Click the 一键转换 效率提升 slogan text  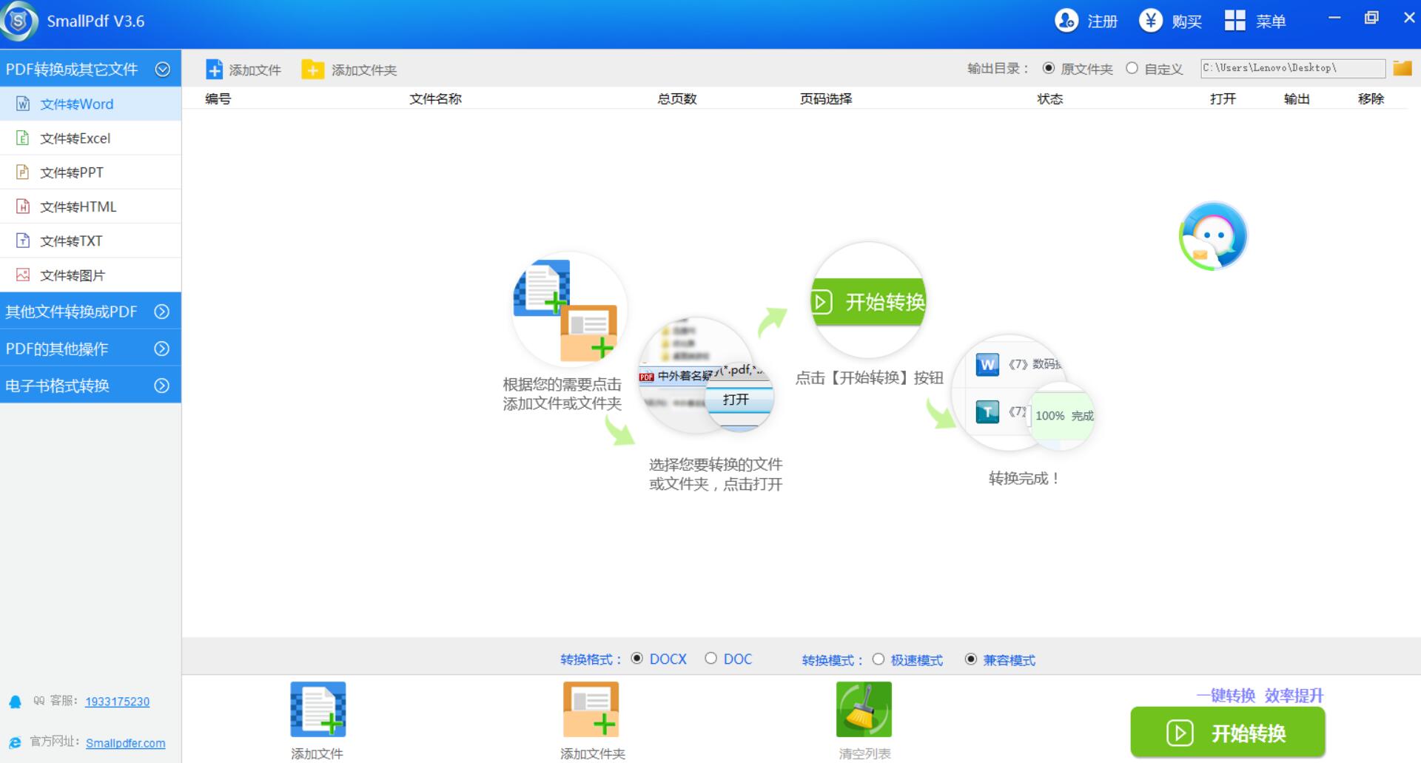(x=1260, y=695)
